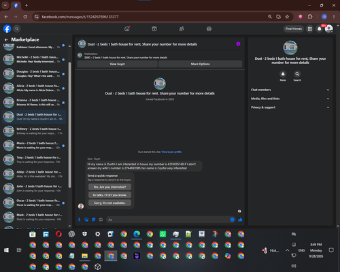This screenshot has height=272, width=340.
Task: Open Troy's conversation
Action: tap(34, 160)
